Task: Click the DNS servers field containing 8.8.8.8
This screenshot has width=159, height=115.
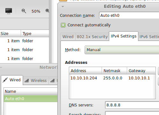Action: click(x=132, y=105)
